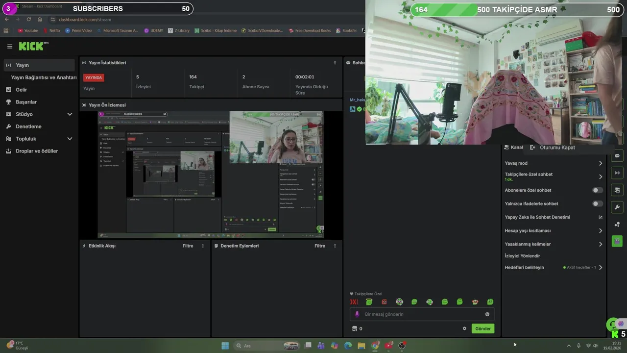Click İzleyici Yönlendir option

522,256
